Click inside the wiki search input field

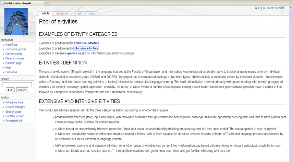pos(17,85)
